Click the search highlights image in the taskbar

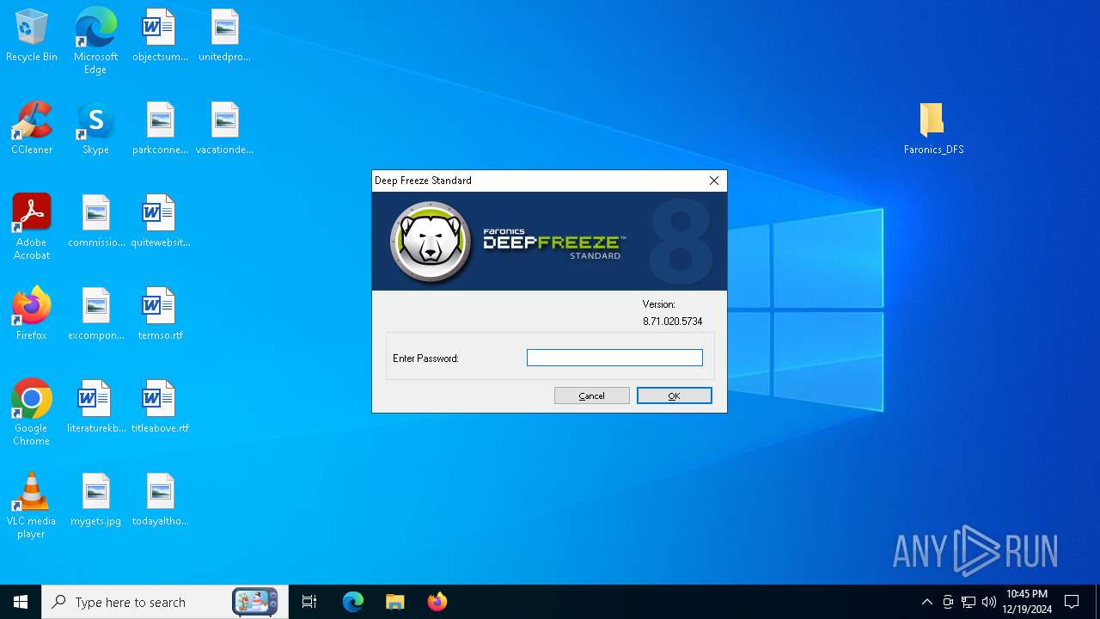click(255, 602)
